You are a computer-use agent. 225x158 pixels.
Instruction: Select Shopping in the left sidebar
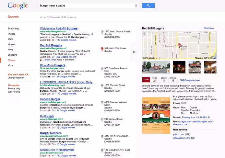pos(13,55)
